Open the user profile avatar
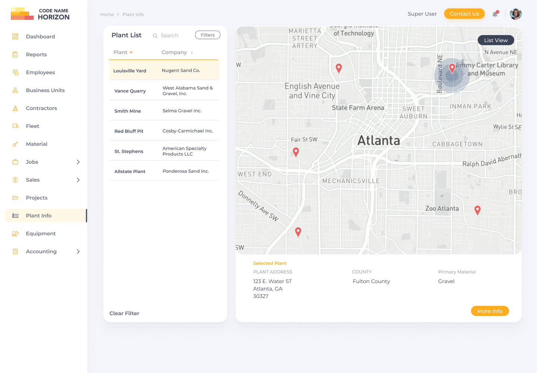The image size is (537, 373). click(515, 14)
